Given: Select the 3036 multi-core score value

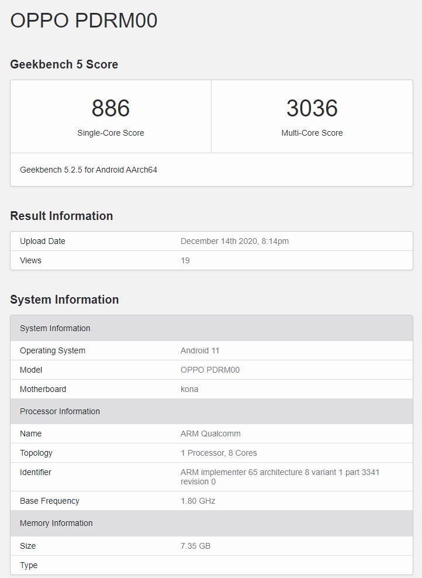Looking at the screenshot, I should point(312,108).
